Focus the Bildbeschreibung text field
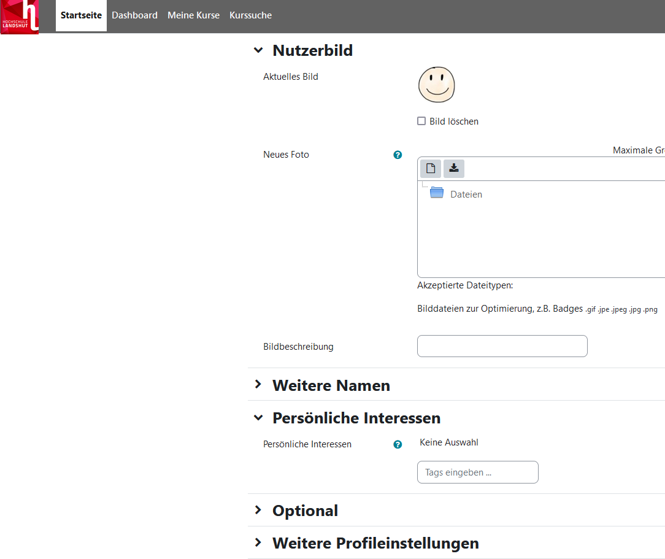665x559 pixels. (502, 346)
